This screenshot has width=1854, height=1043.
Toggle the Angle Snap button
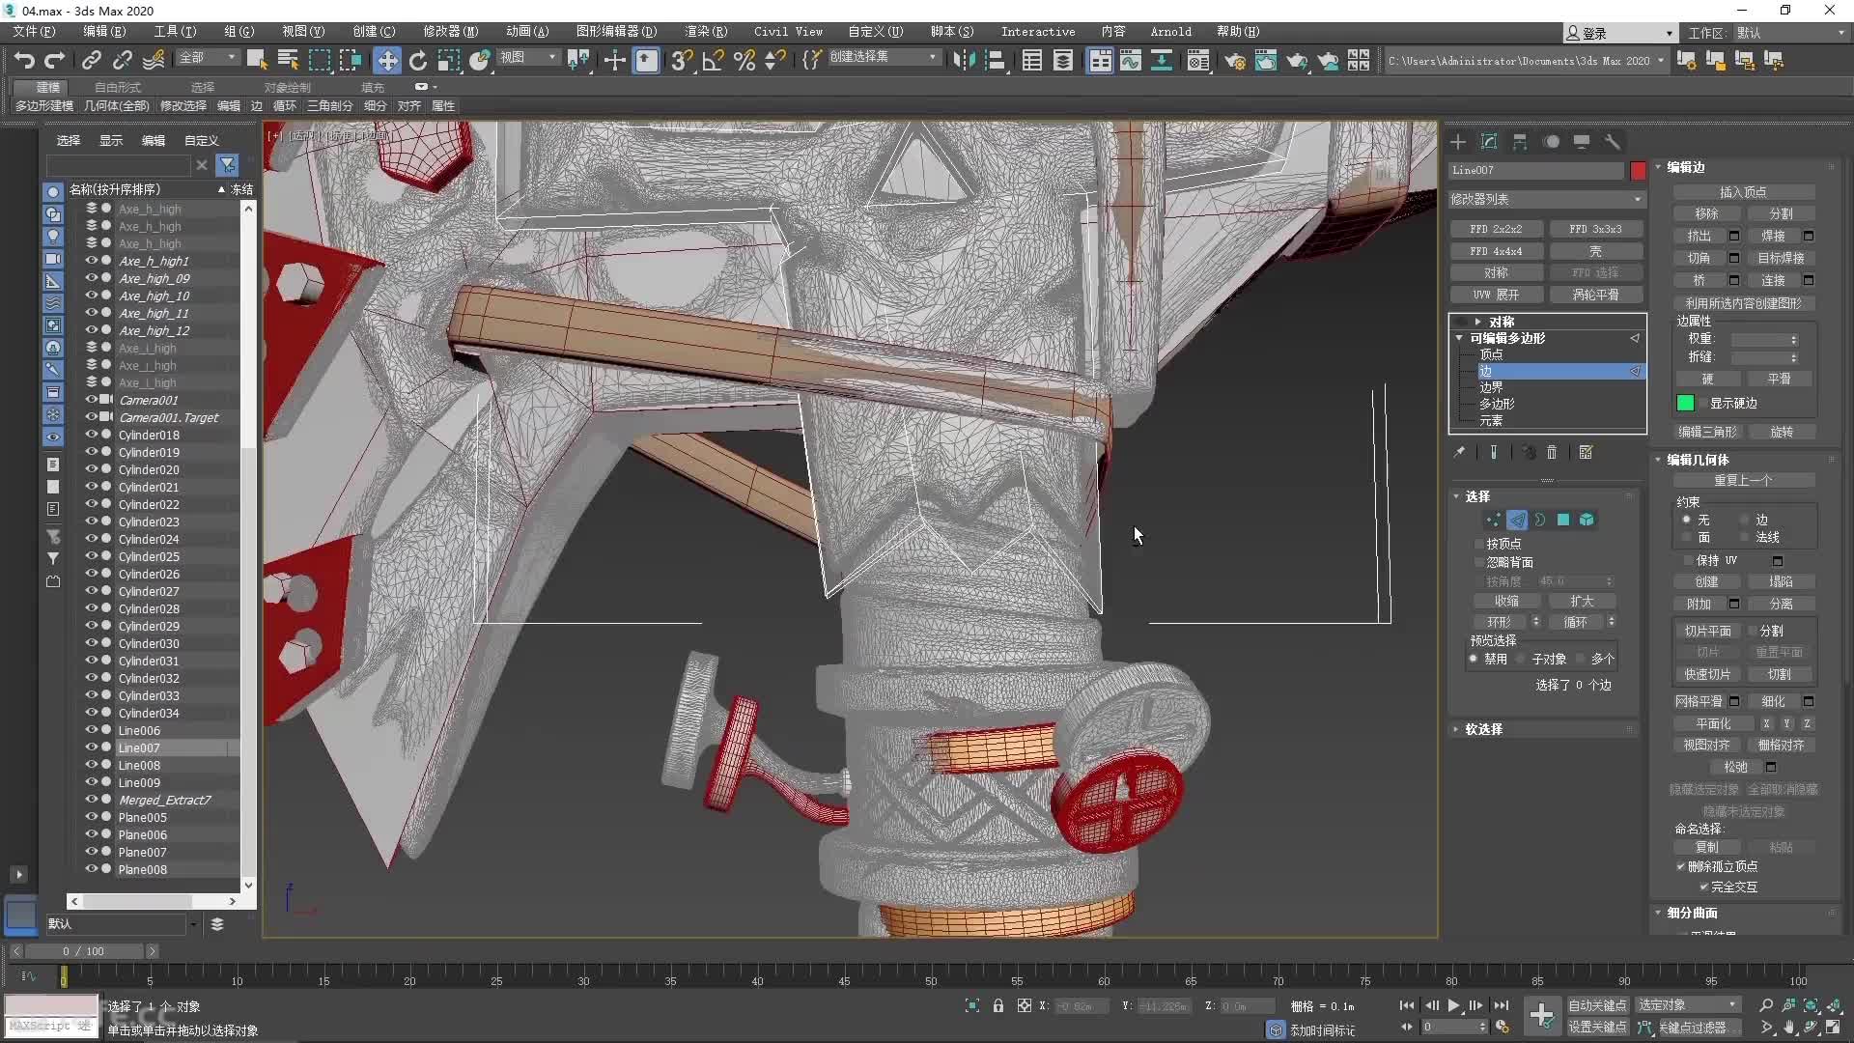pos(714,61)
